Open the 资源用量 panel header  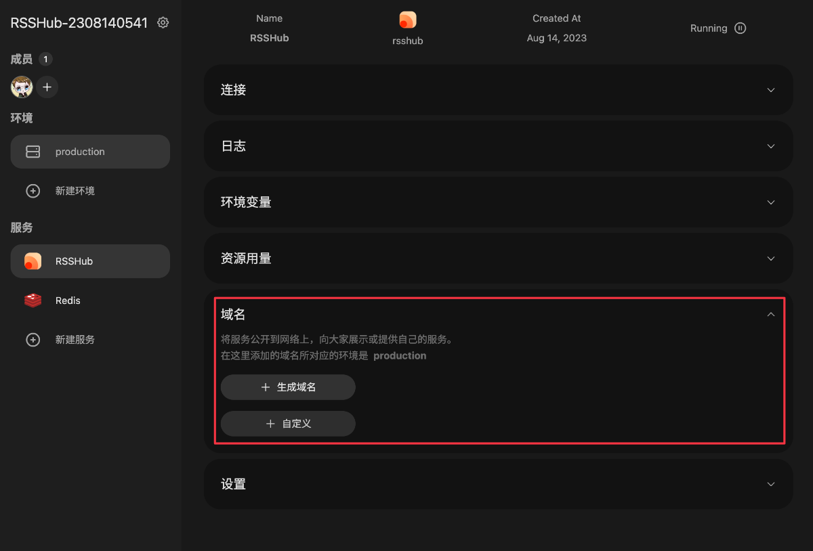(499, 259)
